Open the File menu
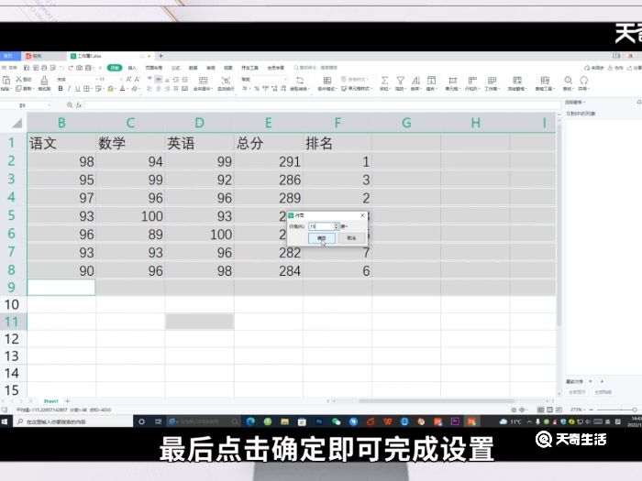This screenshot has width=642, height=481. coord(10,68)
